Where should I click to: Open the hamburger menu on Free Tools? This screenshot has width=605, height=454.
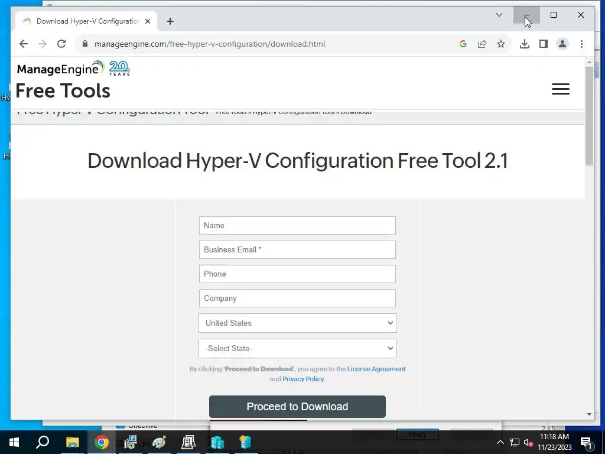click(560, 89)
